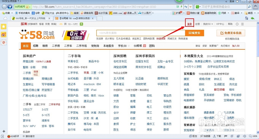Click the 0元出国游 banner
The height and width of the screenshot is (139, 259).
click(76, 35)
